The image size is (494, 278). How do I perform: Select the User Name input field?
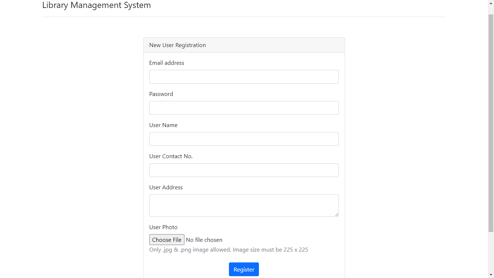coord(244,139)
